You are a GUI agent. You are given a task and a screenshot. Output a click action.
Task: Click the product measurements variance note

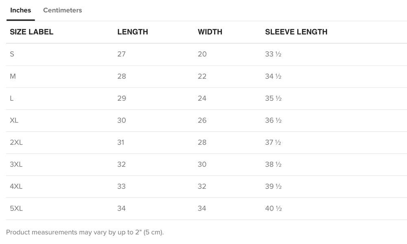tap(85, 232)
